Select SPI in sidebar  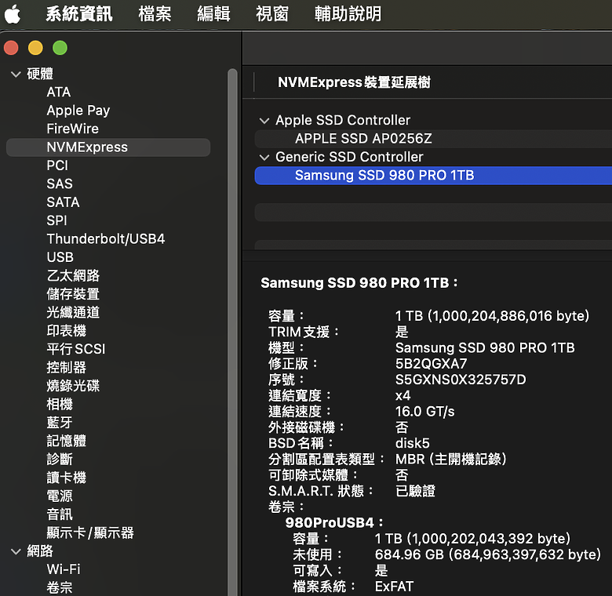[56, 220]
